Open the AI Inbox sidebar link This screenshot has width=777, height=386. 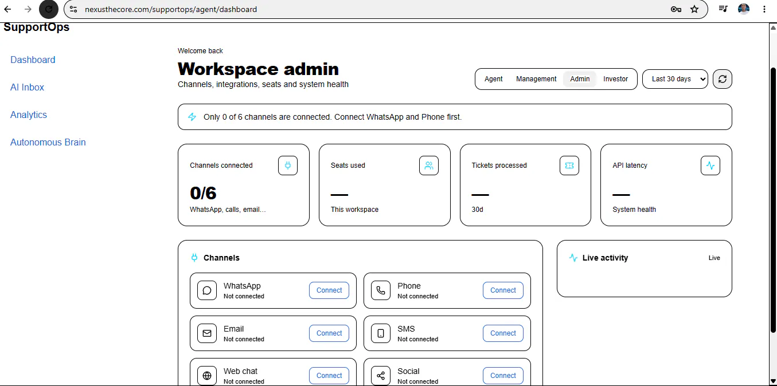27,88
